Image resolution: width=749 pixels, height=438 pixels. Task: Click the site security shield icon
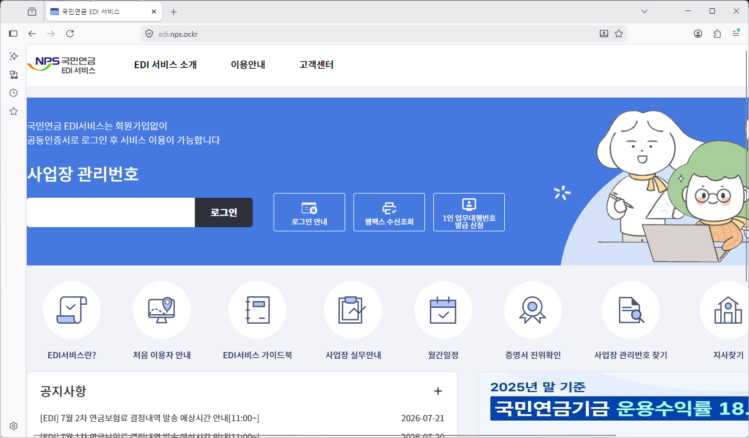coord(149,34)
